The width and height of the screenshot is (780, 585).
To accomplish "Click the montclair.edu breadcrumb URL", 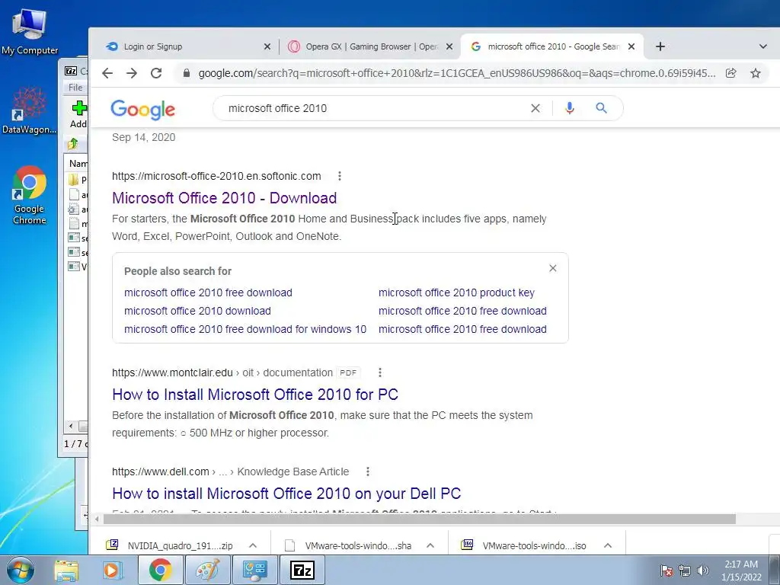I will coord(222,372).
